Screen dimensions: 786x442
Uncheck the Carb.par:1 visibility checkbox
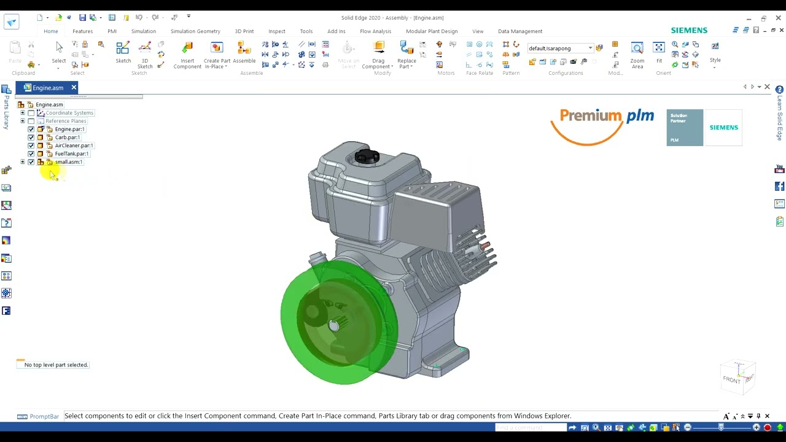coord(31,138)
